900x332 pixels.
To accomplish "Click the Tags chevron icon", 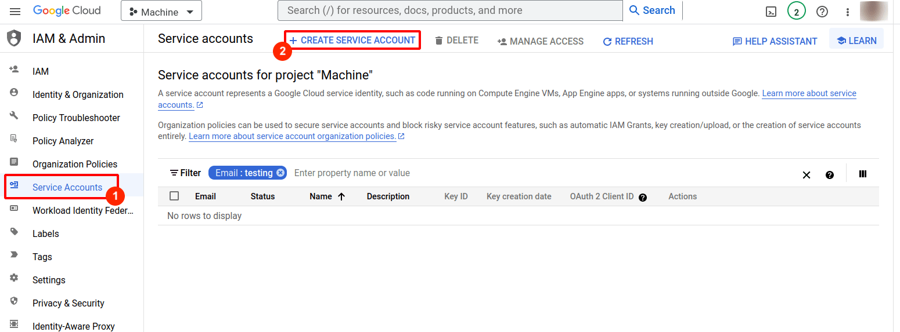I will tap(14, 254).
